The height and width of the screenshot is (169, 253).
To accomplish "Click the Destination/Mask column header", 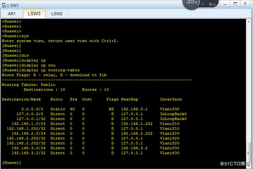I will [x=21, y=99].
